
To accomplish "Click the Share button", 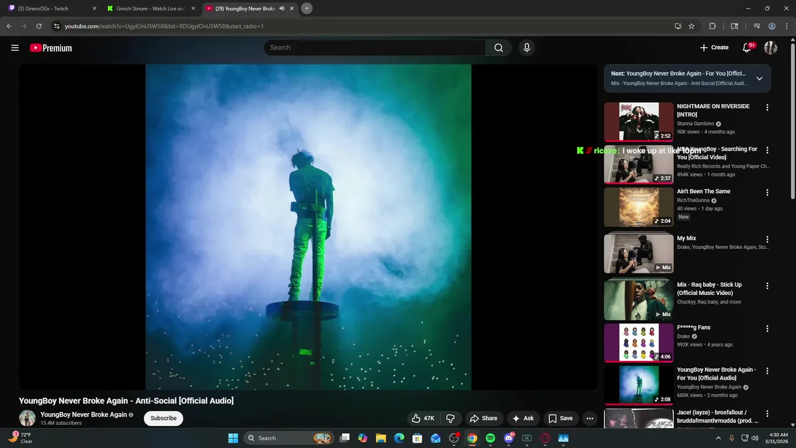I will click(x=483, y=418).
